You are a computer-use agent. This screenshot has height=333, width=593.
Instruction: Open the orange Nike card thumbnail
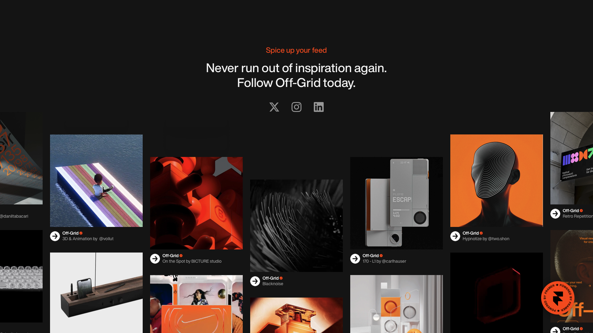pos(196,304)
